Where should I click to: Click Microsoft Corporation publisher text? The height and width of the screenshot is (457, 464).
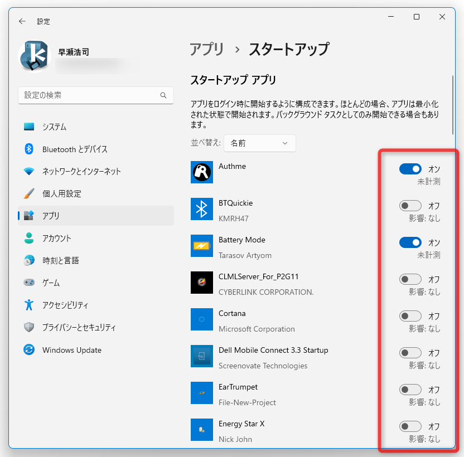pyautogui.click(x=257, y=329)
